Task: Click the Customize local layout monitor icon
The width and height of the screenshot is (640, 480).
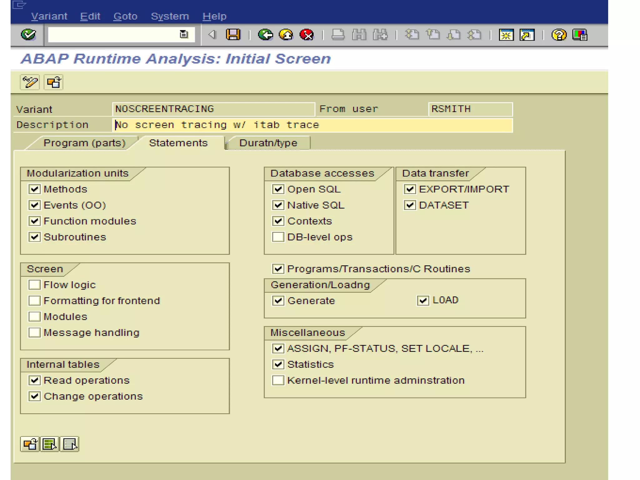Action: click(x=580, y=34)
